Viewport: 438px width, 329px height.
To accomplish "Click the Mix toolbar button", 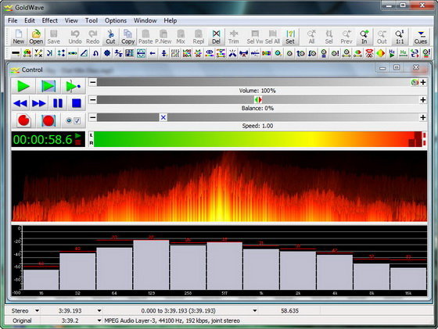I will (x=181, y=37).
